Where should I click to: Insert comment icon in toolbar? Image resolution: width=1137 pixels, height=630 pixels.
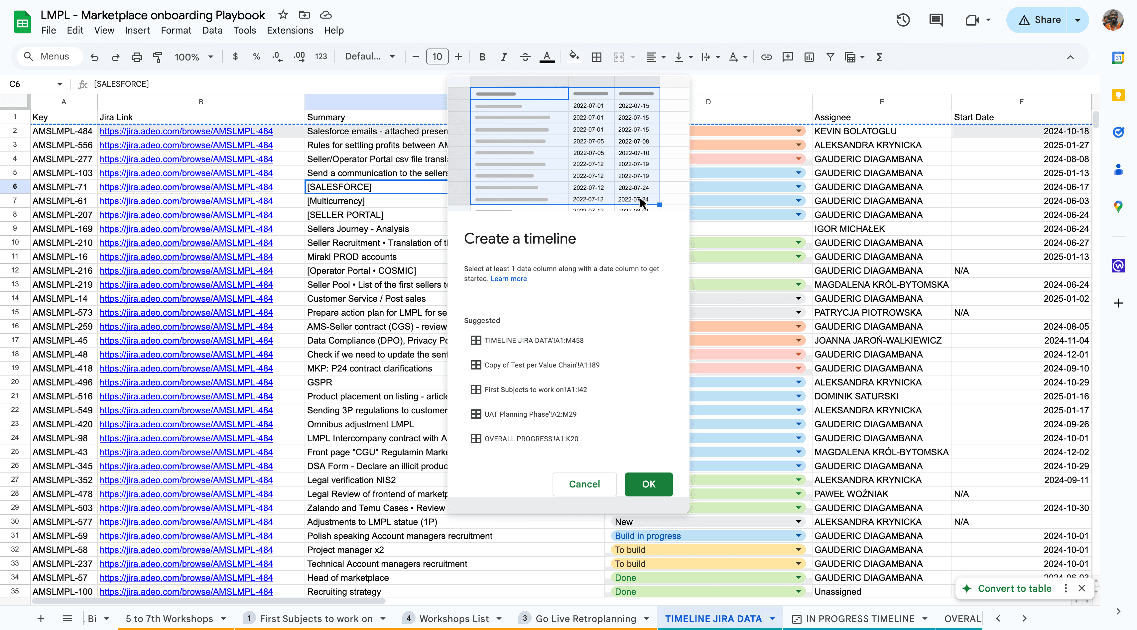click(x=788, y=57)
